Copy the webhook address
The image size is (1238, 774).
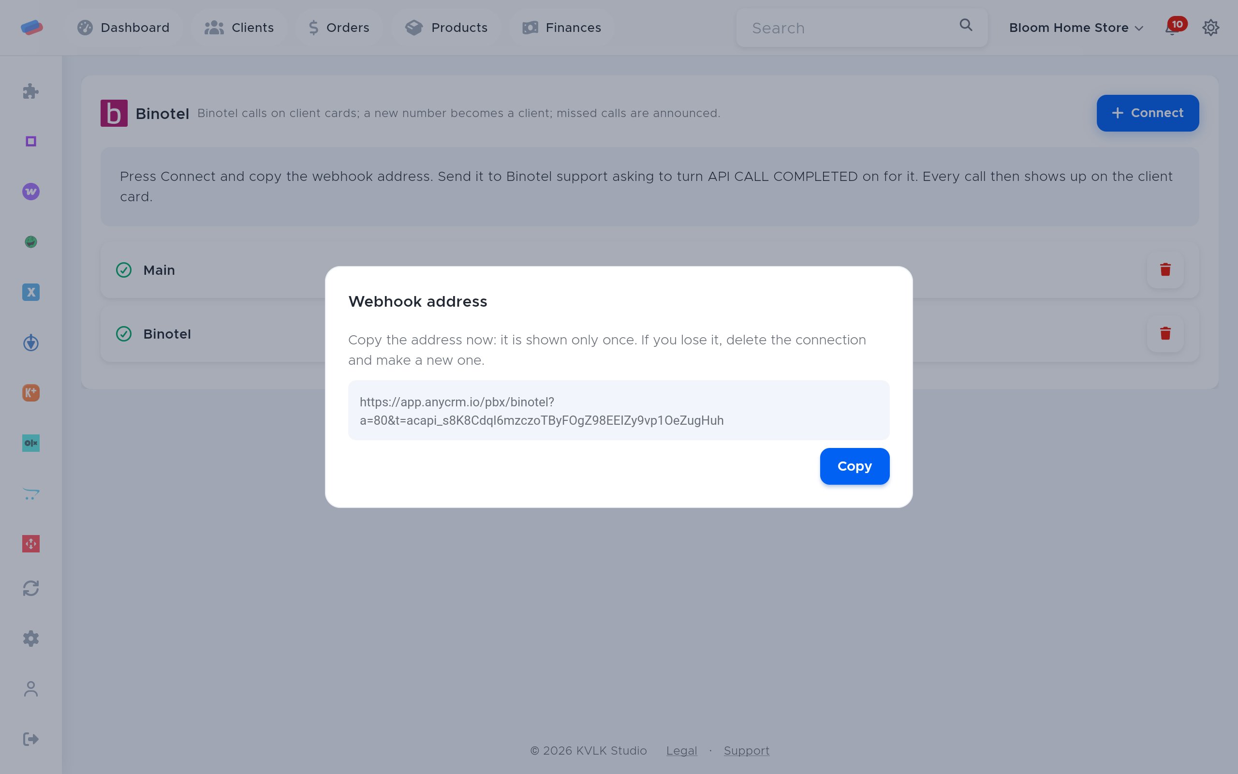855,466
